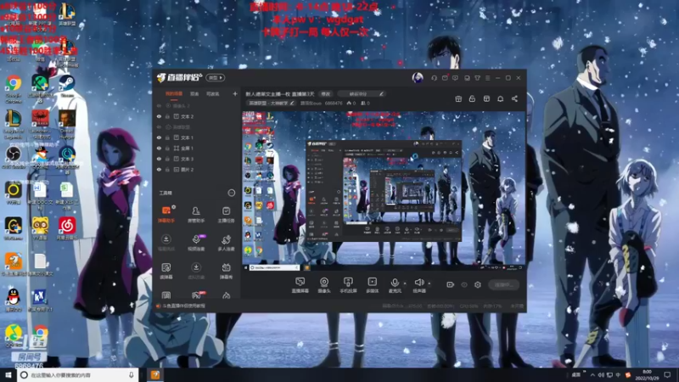Open the taskbar clock and date
Image resolution: width=679 pixels, height=382 pixels.
647,375
